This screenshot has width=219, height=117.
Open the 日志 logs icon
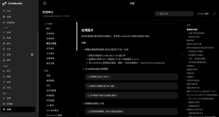click(x=4, y=88)
